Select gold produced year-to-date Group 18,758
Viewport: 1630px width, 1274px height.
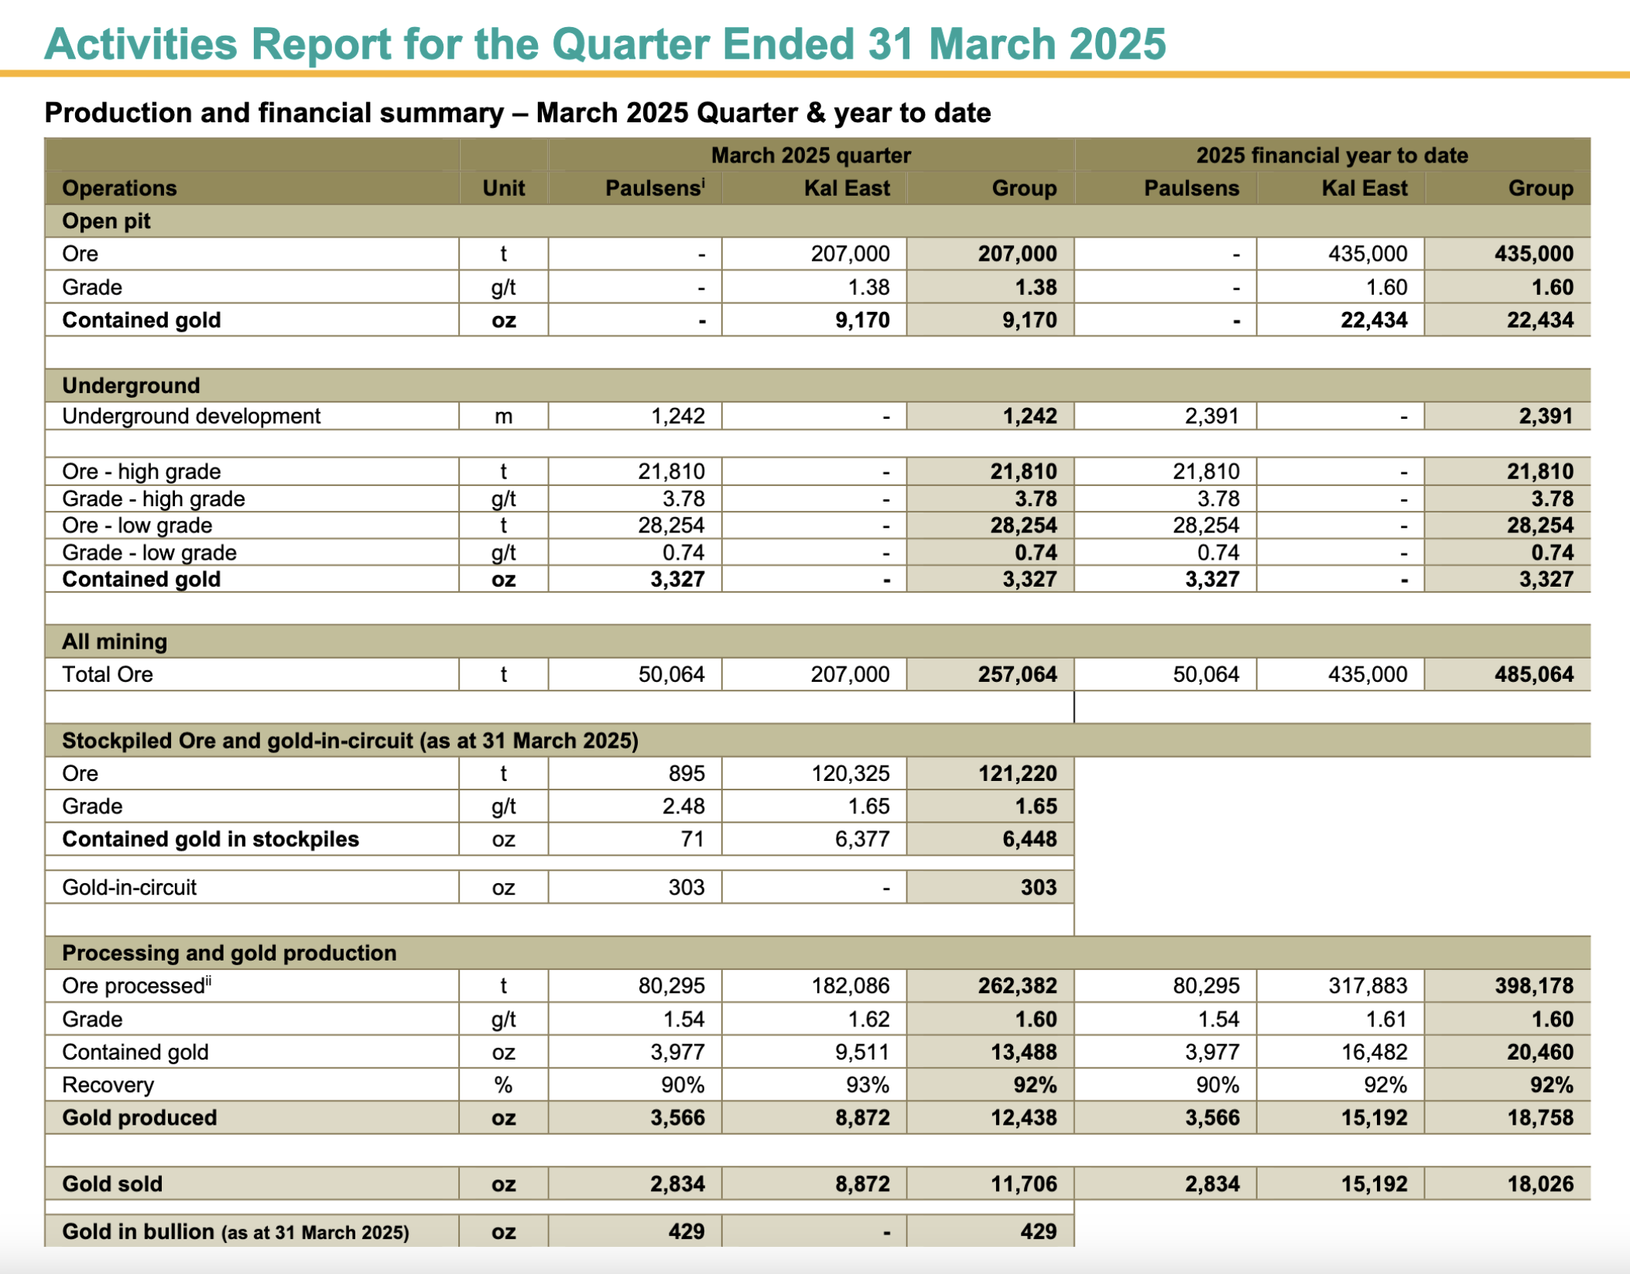click(1539, 1118)
